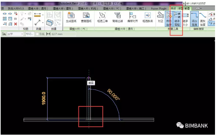This screenshot has height=136, width=217.
Task: Click the Create Assembly icon
Action: (50, 15)
